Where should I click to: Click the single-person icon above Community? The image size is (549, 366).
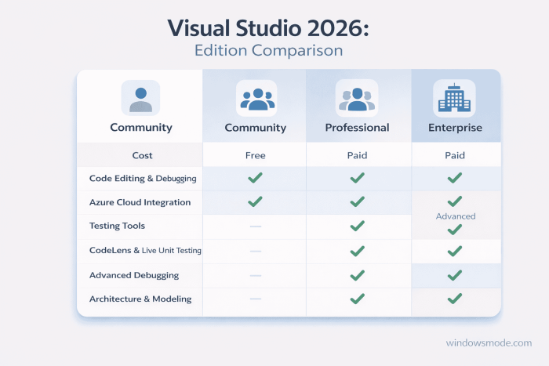tap(140, 98)
